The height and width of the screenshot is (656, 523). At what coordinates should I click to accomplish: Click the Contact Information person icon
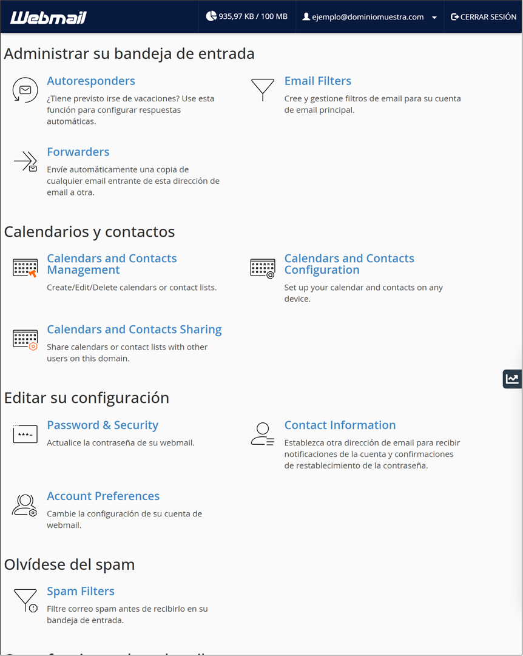click(x=263, y=434)
